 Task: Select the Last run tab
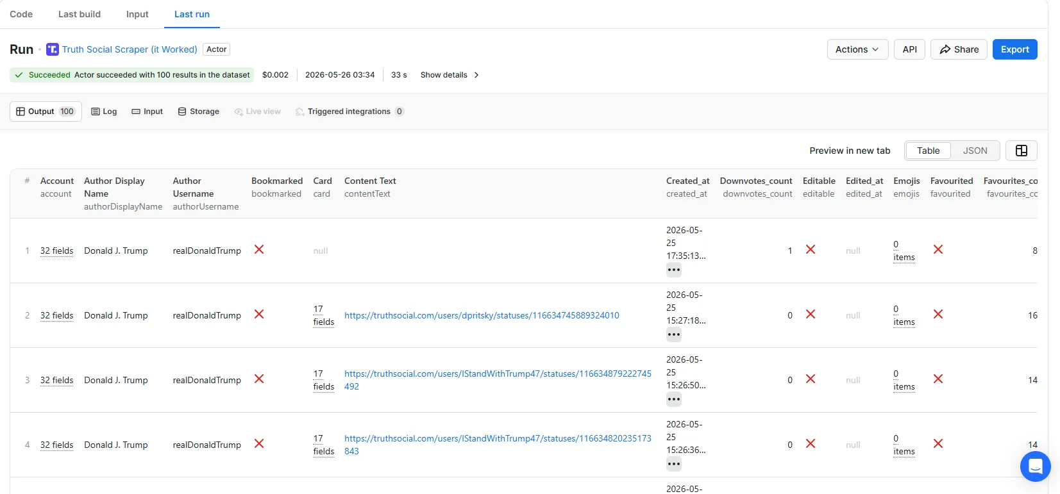pos(192,14)
